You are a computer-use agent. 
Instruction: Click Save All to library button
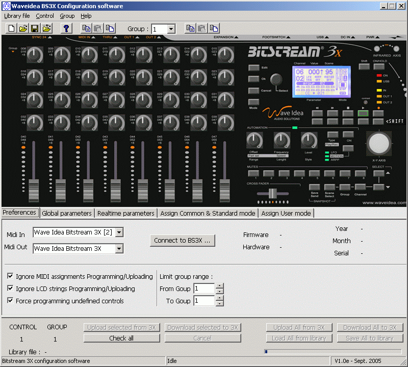click(370, 338)
